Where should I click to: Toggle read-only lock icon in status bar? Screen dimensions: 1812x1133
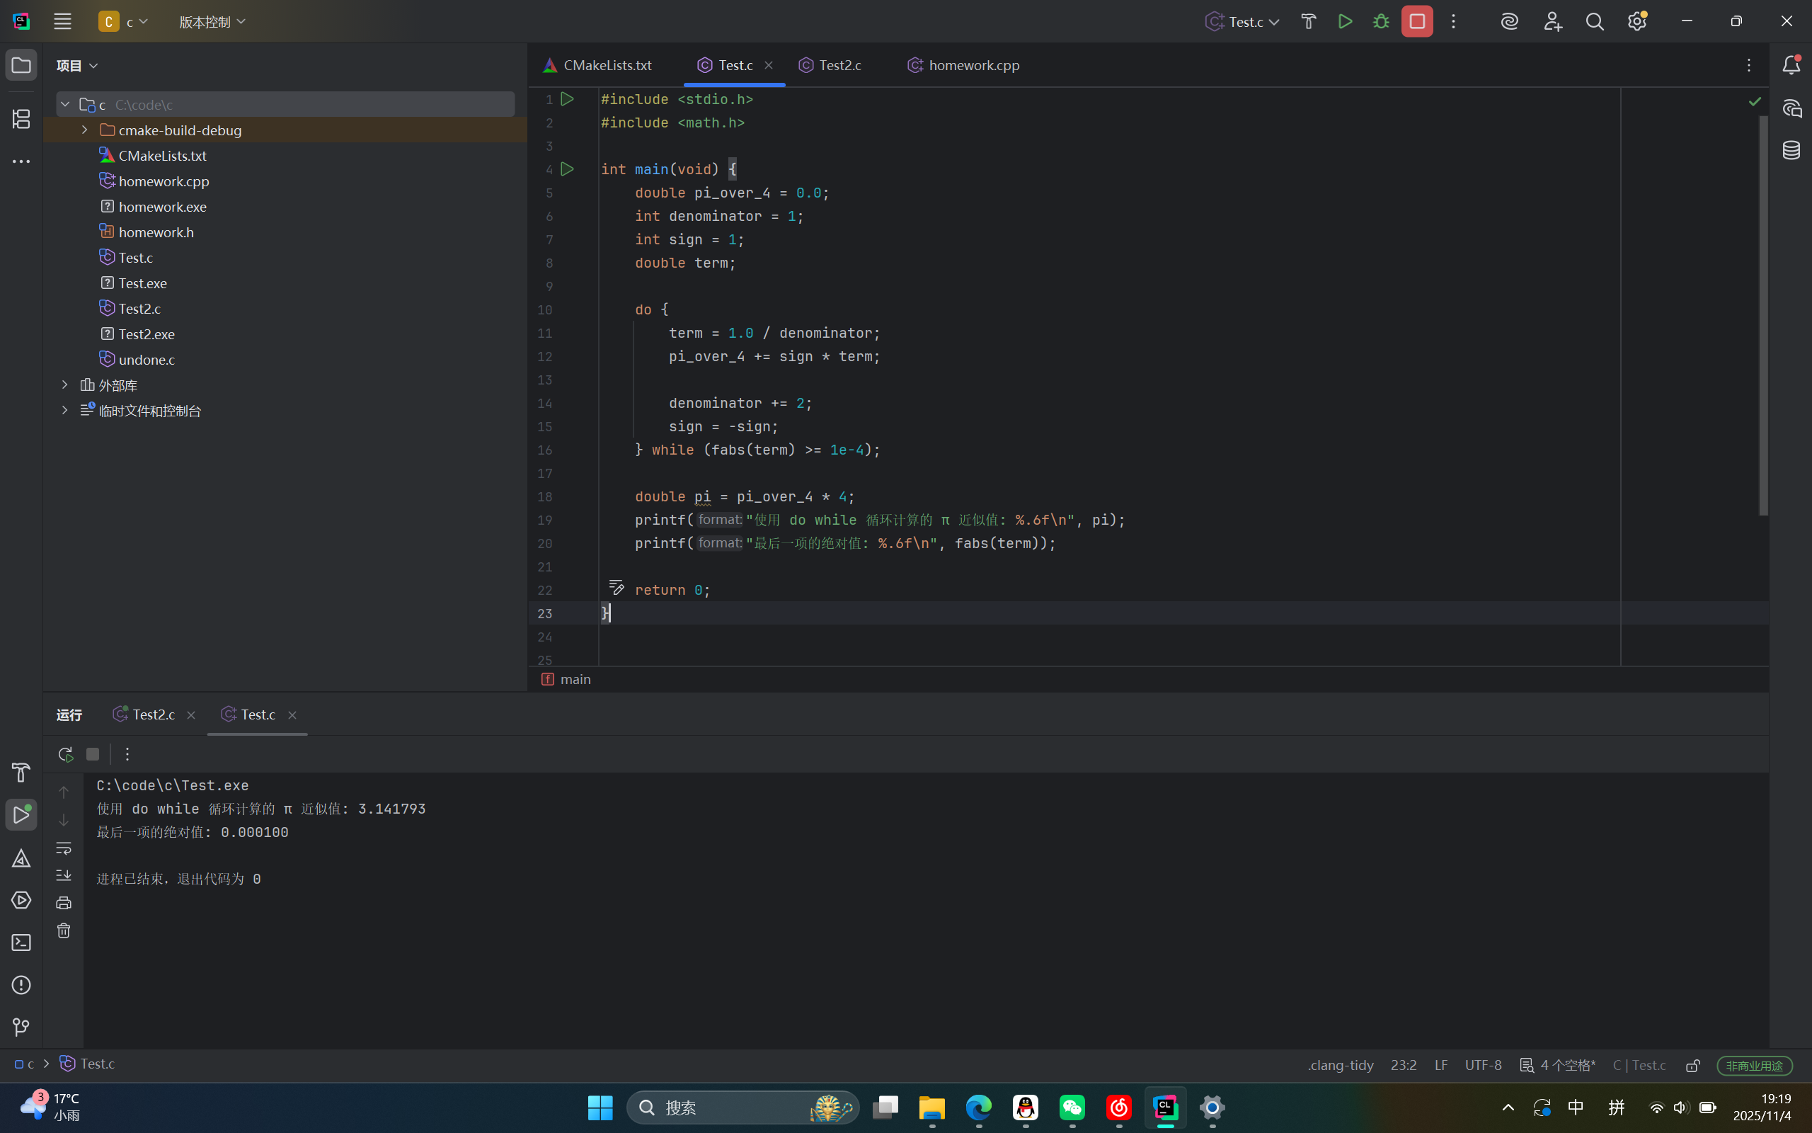click(1693, 1065)
